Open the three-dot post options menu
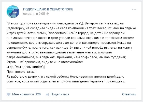 click(x=134, y=10)
